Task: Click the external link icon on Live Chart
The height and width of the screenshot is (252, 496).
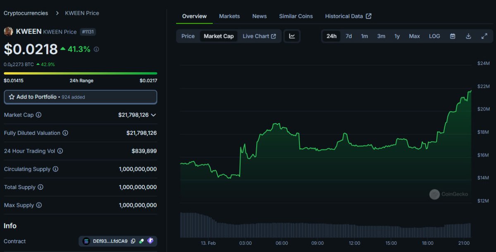Action: [273, 36]
